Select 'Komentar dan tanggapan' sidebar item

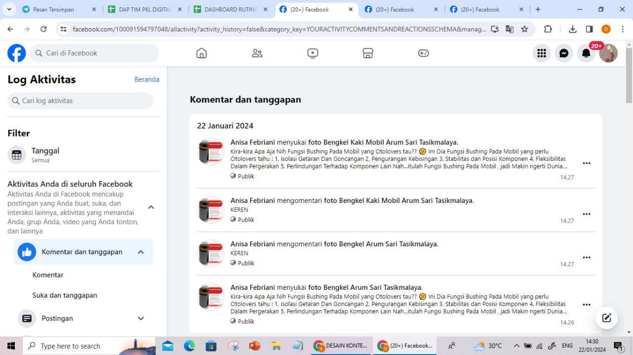tap(83, 252)
